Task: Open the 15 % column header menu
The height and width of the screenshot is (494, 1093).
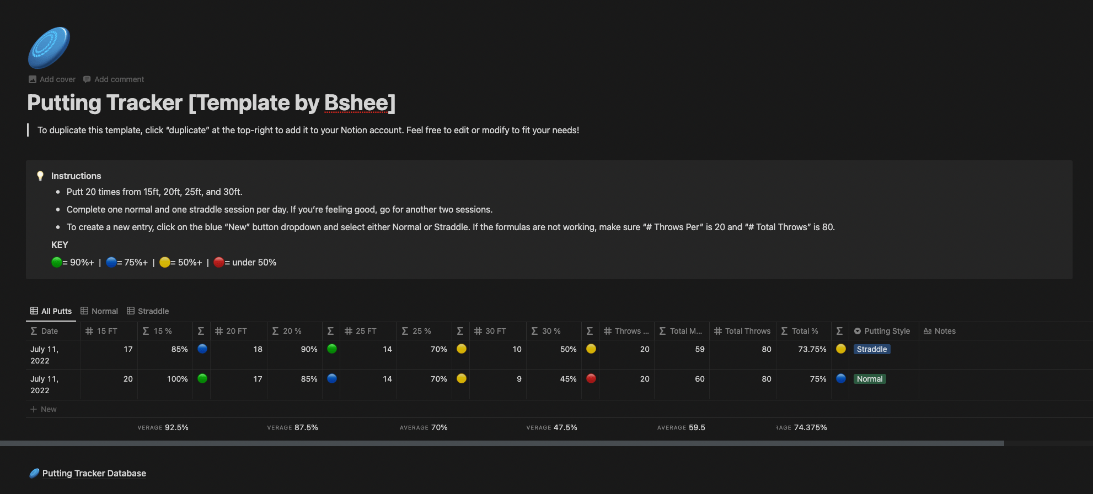Action: 165,331
